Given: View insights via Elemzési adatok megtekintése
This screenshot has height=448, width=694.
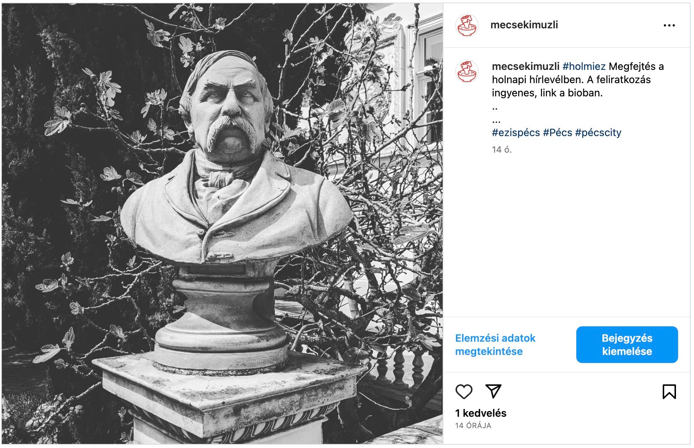Looking at the screenshot, I should (495, 345).
